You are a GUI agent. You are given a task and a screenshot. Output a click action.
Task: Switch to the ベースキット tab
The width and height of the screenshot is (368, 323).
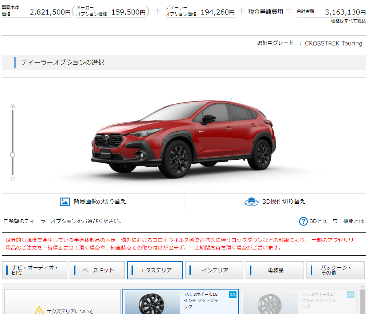pos(97,270)
